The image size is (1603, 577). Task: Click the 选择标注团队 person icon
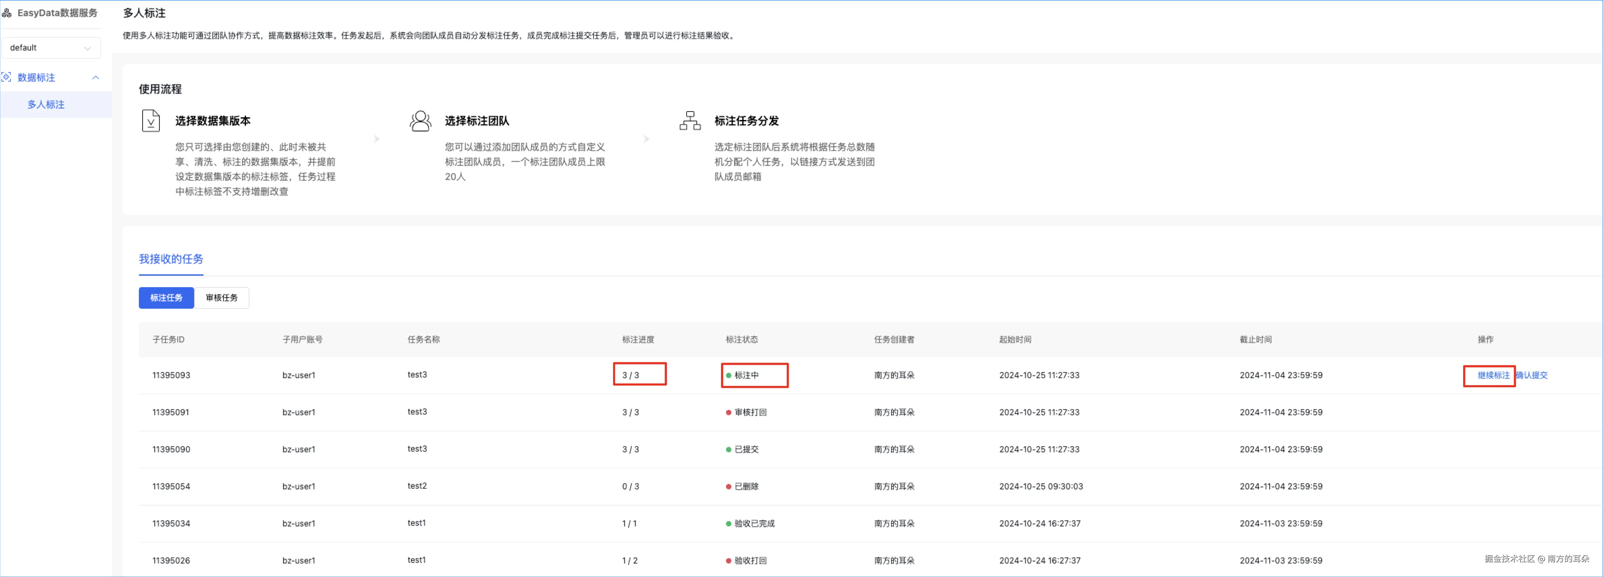click(421, 121)
